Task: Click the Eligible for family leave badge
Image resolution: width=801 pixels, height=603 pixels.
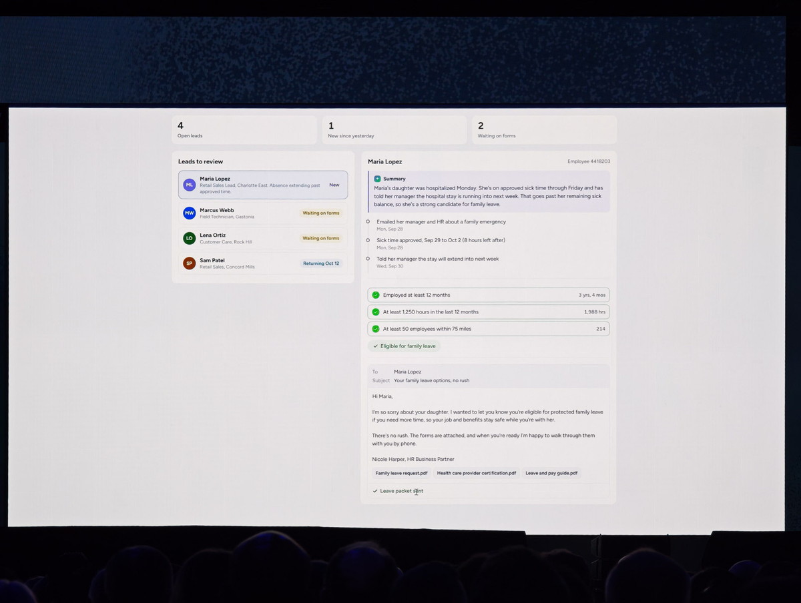Action: point(405,346)
